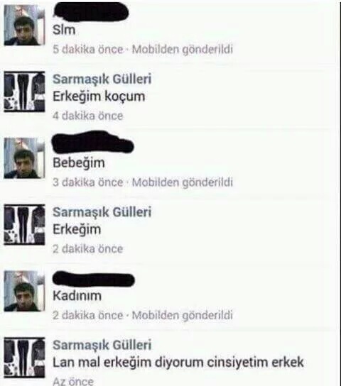Open Sarmaşık Gülleri avatar next to 'Erkeğim koçum'
341x386 pixels.
point(24,92)
